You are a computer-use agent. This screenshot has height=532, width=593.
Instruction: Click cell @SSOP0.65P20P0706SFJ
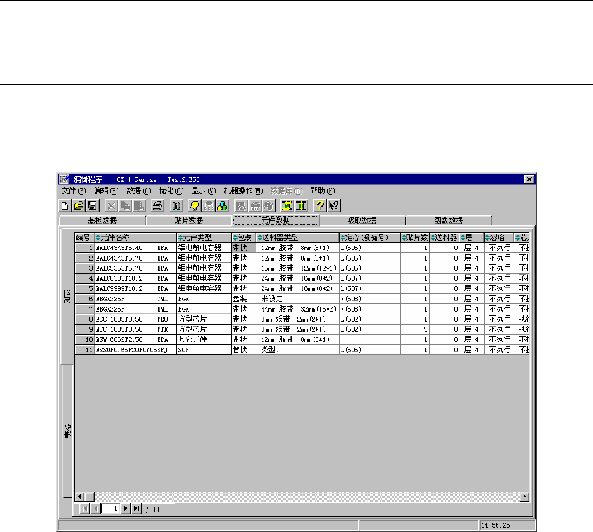(135, 350)
